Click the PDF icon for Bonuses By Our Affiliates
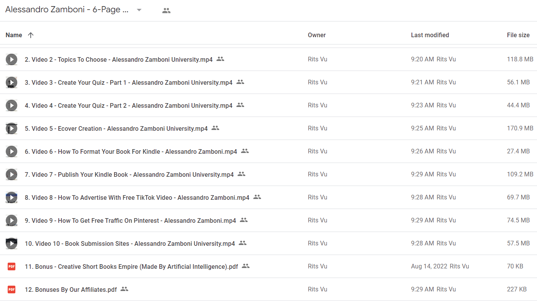 pyautogui.click(x=12, y=289)
